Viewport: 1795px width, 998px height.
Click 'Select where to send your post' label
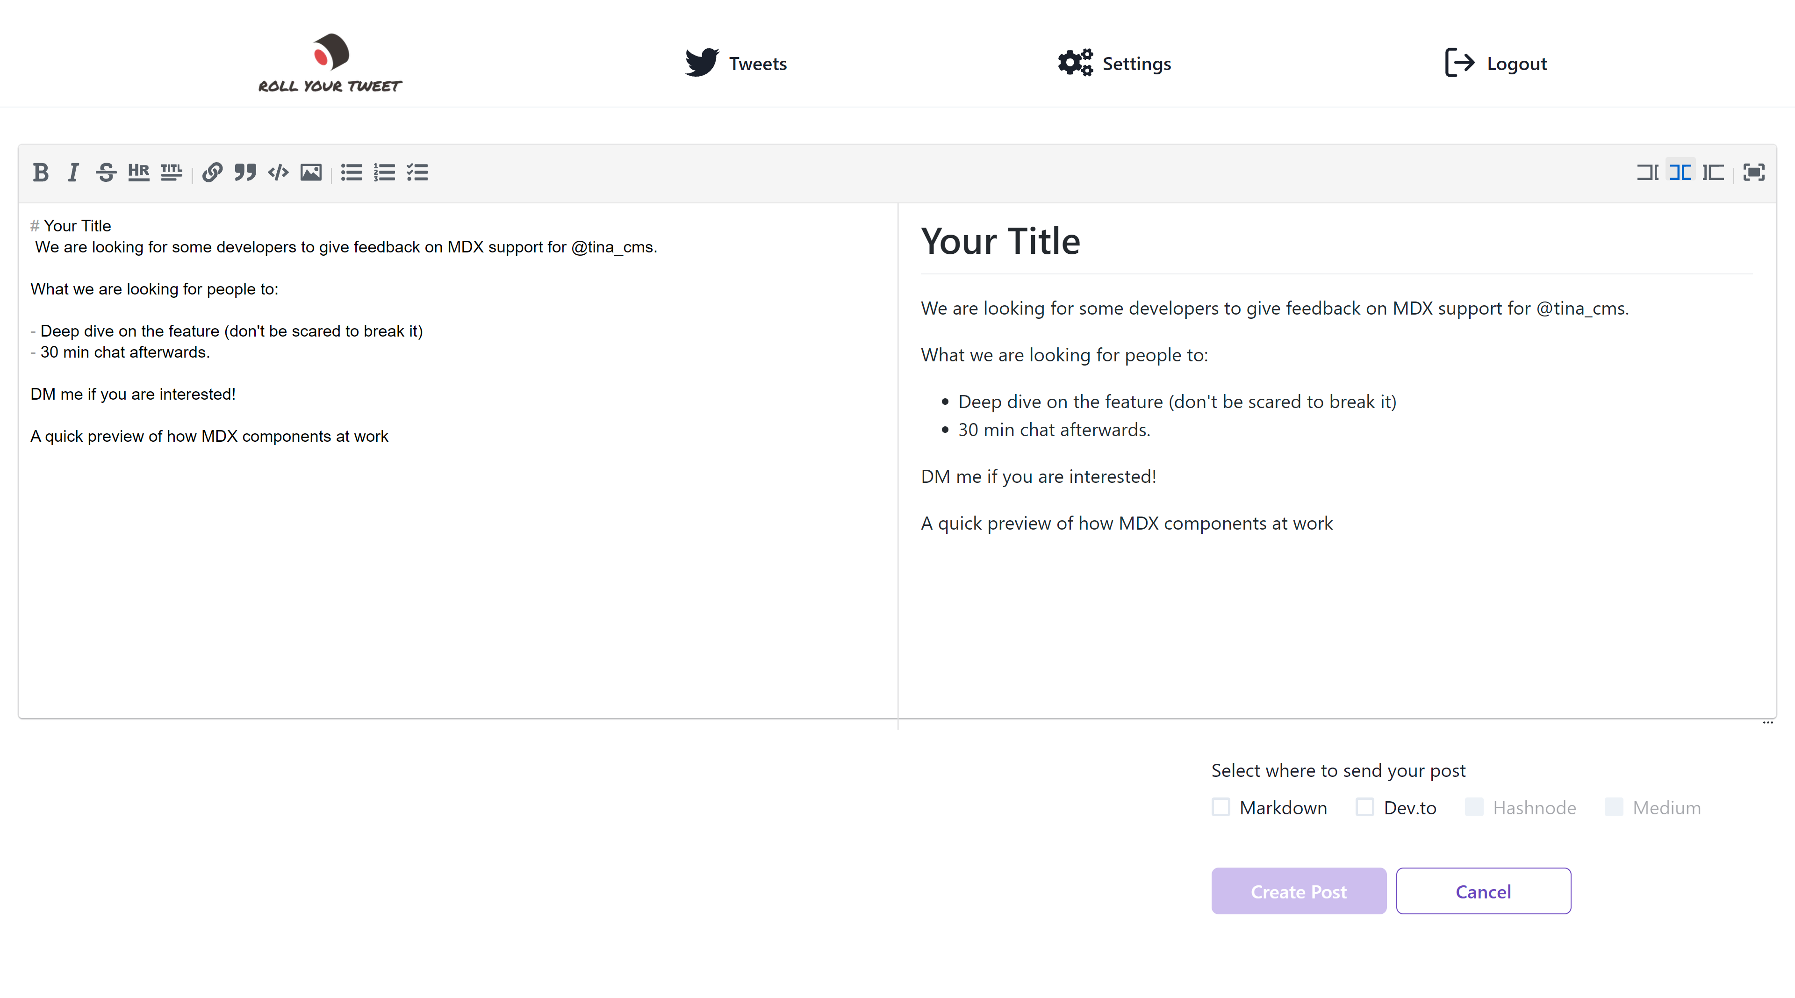click(x=1339, y=771)
